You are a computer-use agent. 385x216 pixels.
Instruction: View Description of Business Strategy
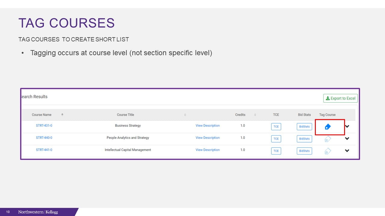click(208, 126)
